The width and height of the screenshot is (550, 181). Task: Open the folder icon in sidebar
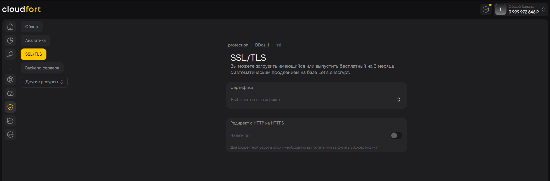click(10, 121)
